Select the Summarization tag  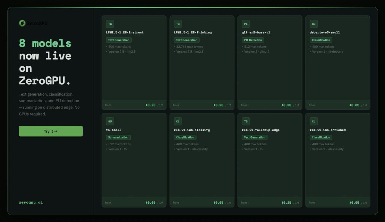tap(118, 137)
